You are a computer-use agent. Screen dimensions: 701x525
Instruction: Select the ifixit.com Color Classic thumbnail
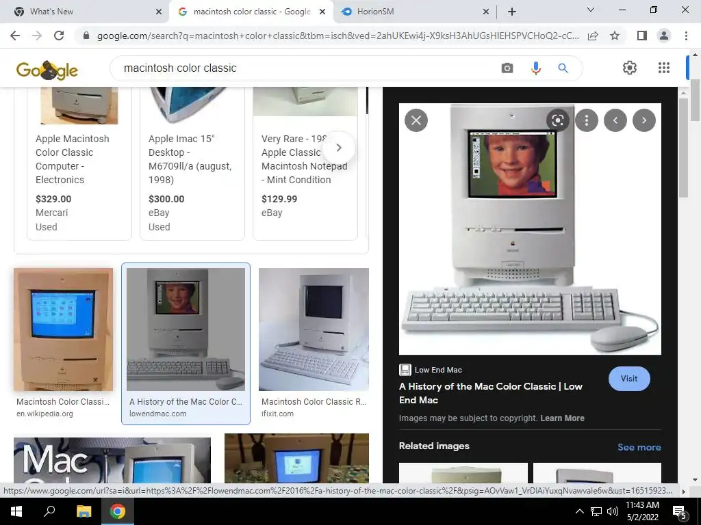314,329
